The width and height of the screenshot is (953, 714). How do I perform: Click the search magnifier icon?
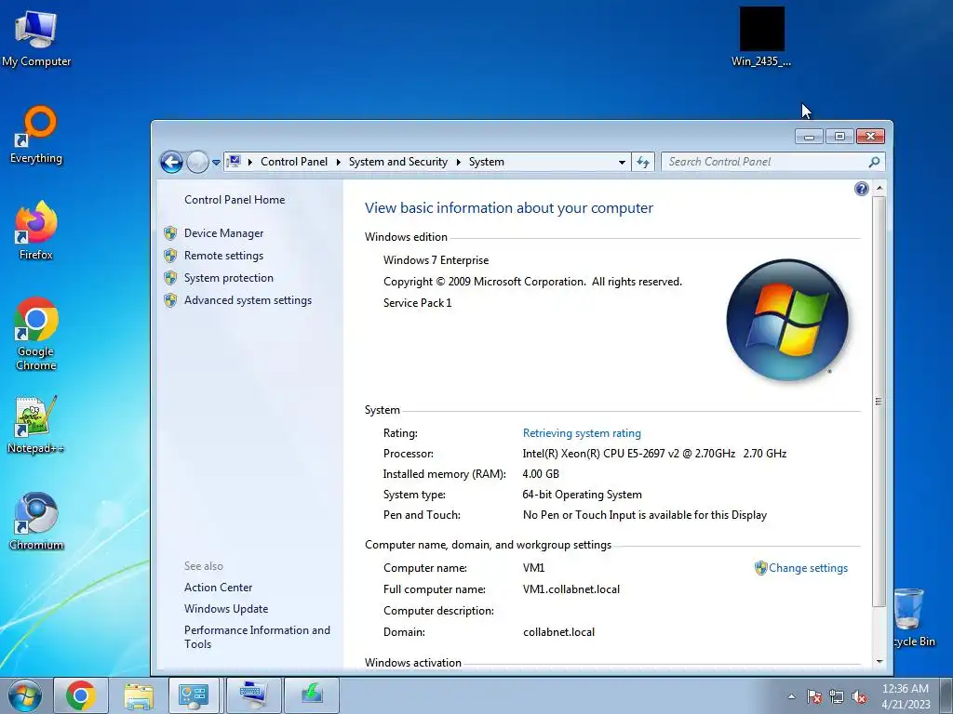(x=874, y=162)
